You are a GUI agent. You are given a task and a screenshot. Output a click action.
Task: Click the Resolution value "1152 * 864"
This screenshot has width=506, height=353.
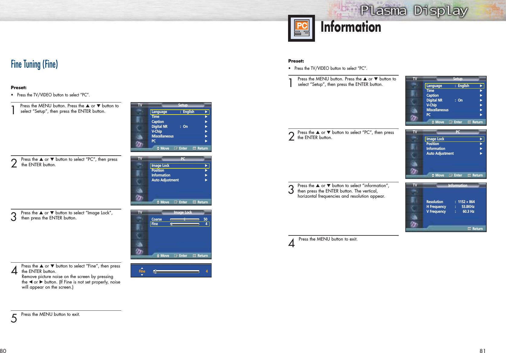pos(466,202)
